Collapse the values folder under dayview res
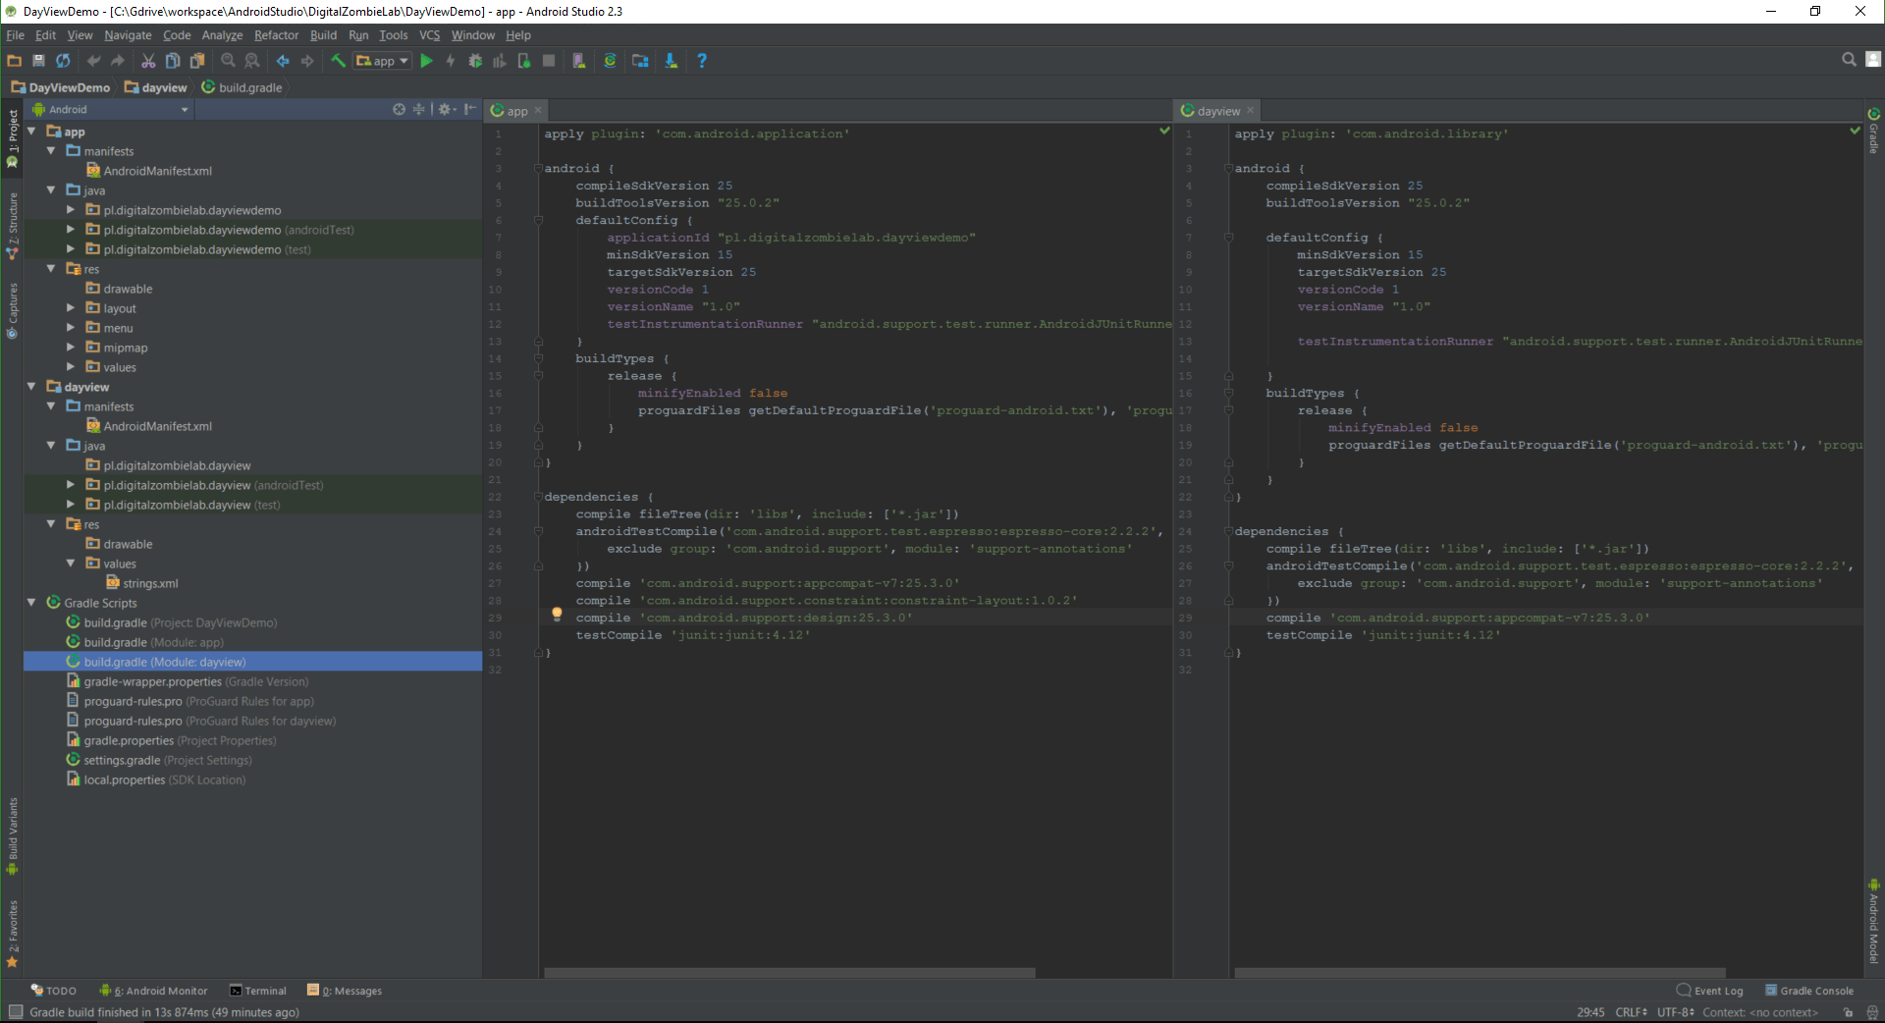This screenshot has width=1885, height=1023. pyautogui.click(x=71, y=563)
